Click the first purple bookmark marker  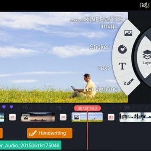(x=4, y=107)
